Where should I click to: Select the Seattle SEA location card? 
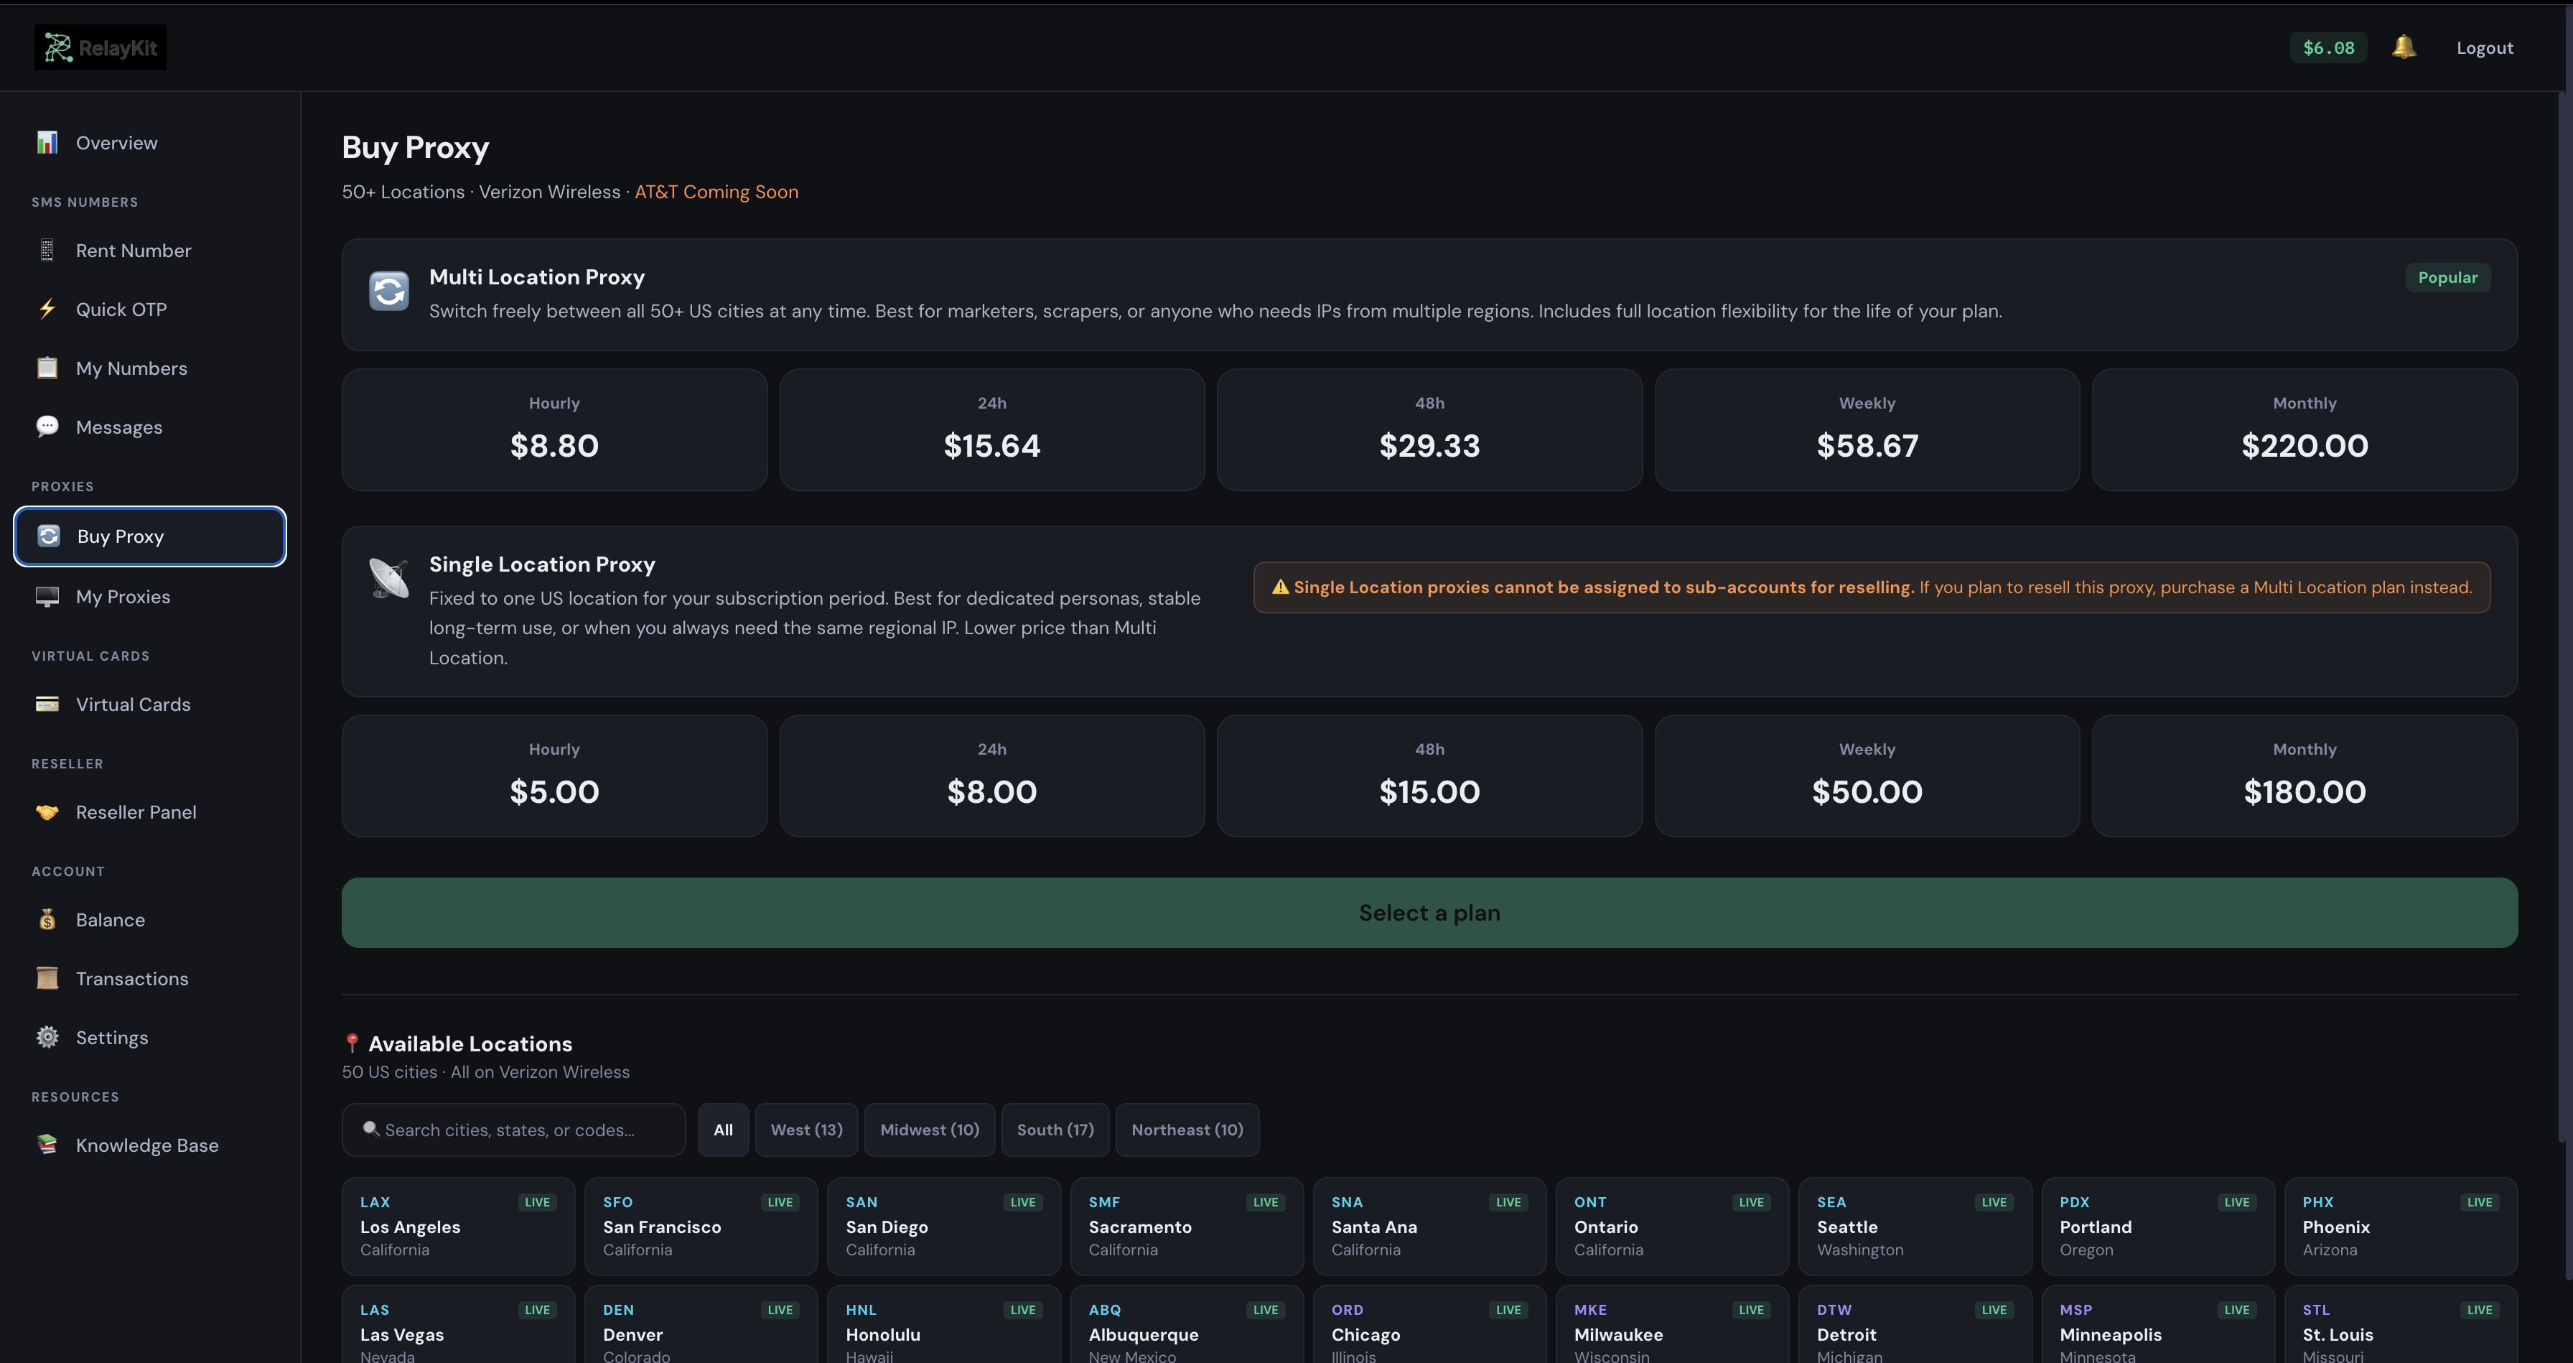1915,1226
